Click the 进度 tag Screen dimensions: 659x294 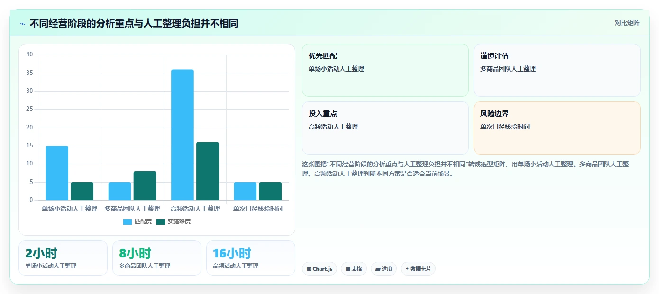384,269
